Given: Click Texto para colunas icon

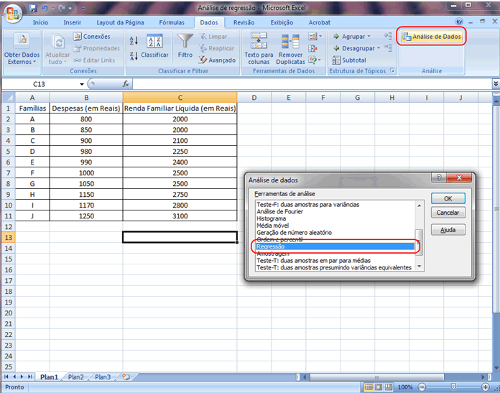Looking at the screenshot, I should (259, 42).
